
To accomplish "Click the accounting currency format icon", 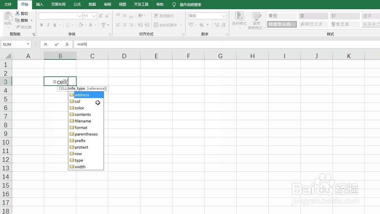I will [x=191, y=25].
